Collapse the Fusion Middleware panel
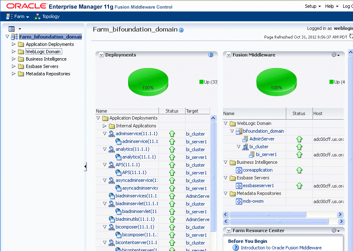This screenshot has height=251, width=353. (x=229, y=55)
